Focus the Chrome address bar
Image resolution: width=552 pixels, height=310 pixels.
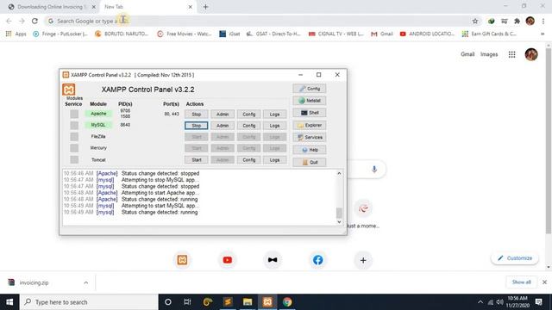click(260, 21)
